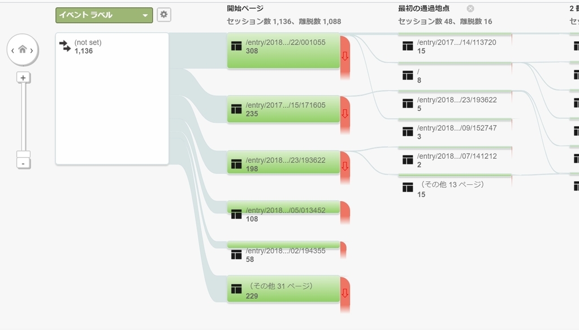Click page icon of the 108 sessions node
Image resolution: width=579 pixels, height=330 pixels.
236,214
